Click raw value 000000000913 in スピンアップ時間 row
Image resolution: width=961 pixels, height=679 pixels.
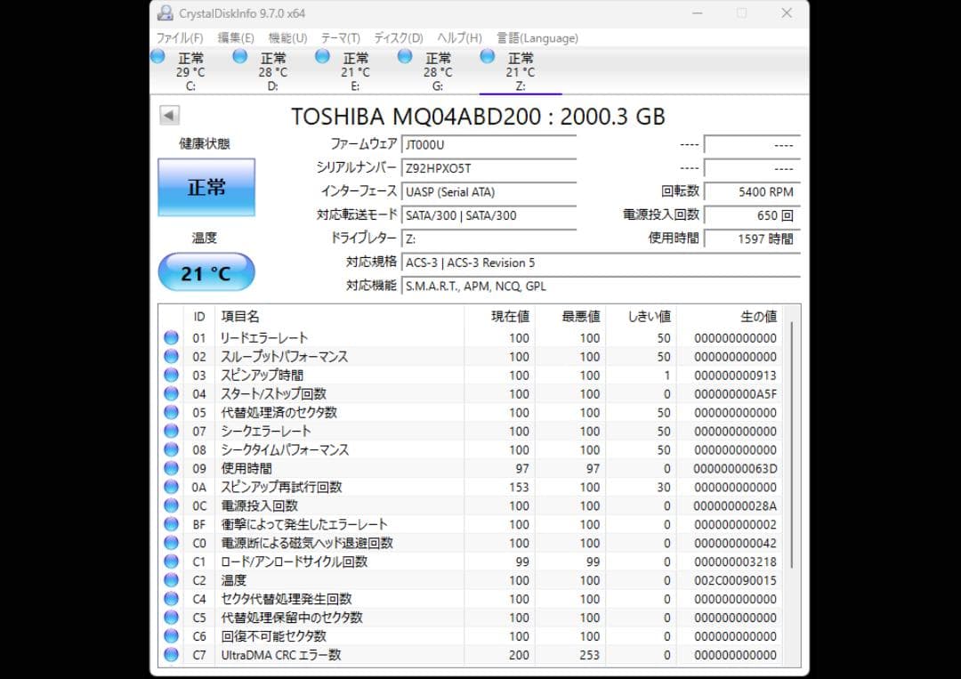[x=735, y=375]
